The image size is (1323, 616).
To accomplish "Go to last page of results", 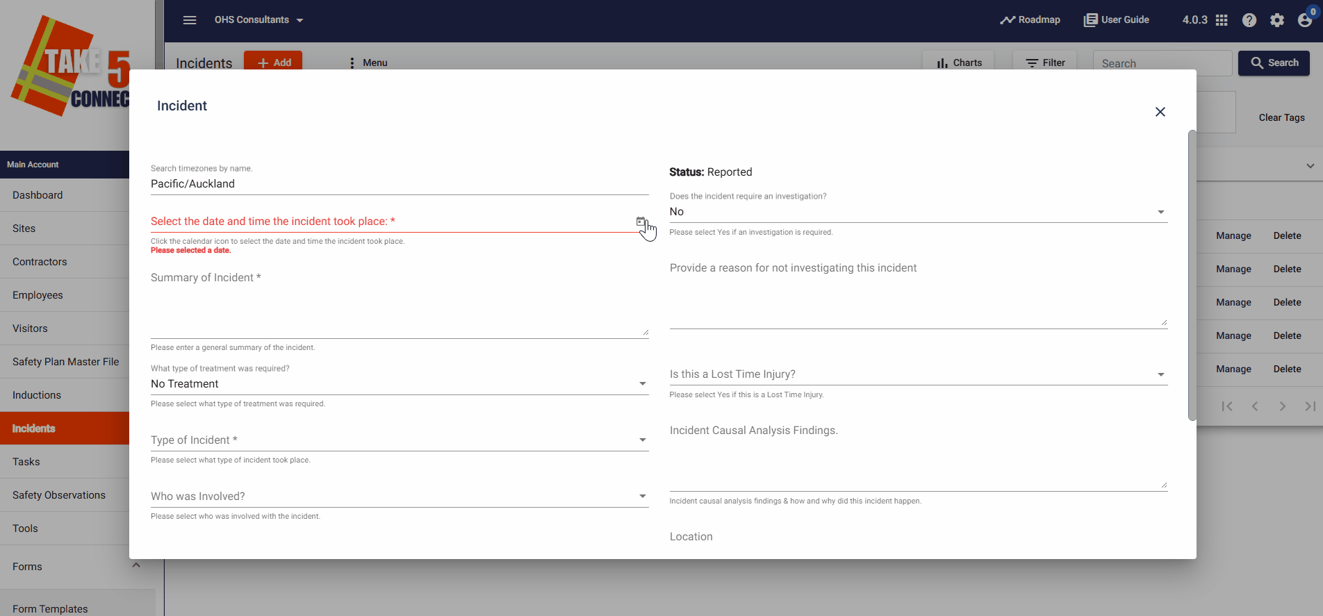I will point(1310,406).
